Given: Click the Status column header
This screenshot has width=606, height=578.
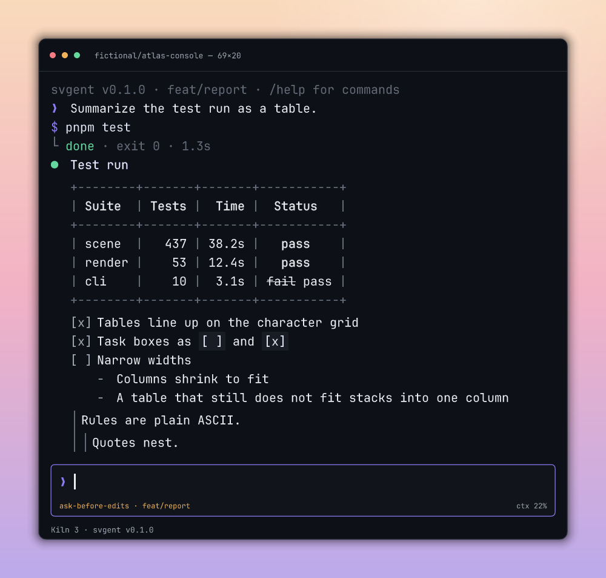Looking at the screenshot, I should 296,206.
